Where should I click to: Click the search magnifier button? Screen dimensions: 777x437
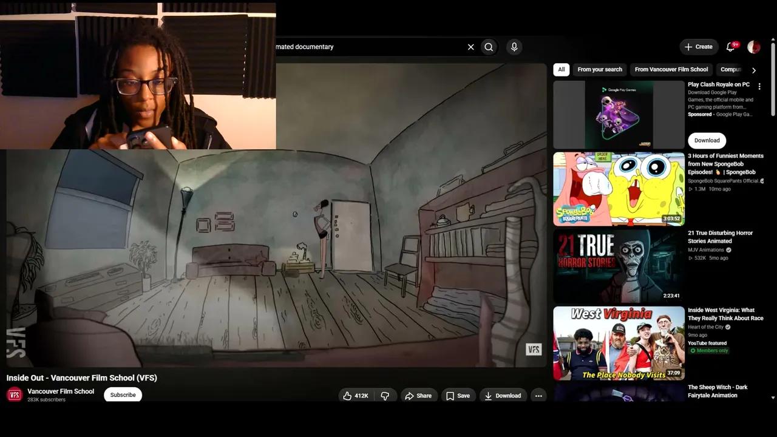pyautogui.click(x=489, y=47)
